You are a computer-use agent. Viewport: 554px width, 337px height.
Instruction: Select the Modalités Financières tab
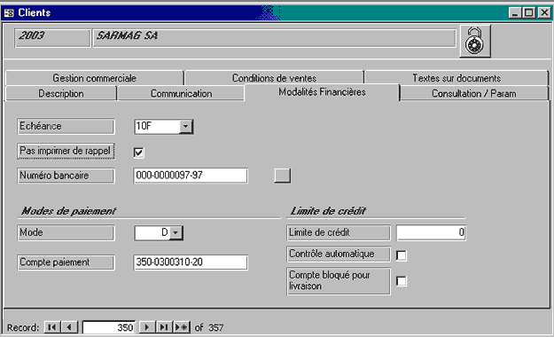(322, 92)
